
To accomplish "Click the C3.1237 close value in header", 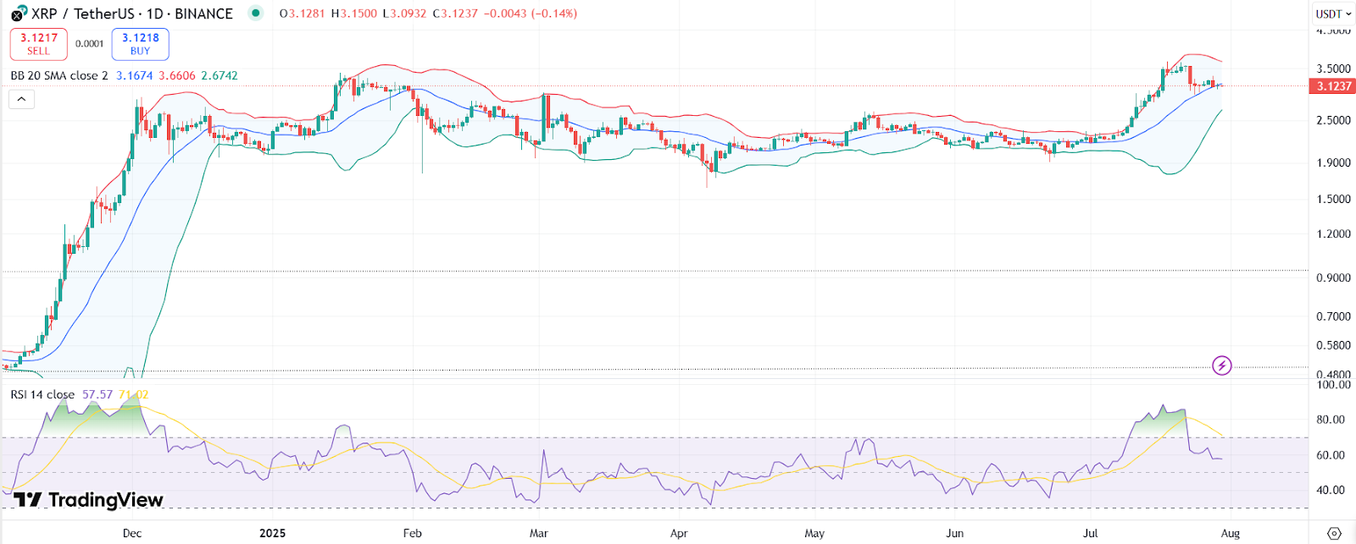I will point(454,14).
